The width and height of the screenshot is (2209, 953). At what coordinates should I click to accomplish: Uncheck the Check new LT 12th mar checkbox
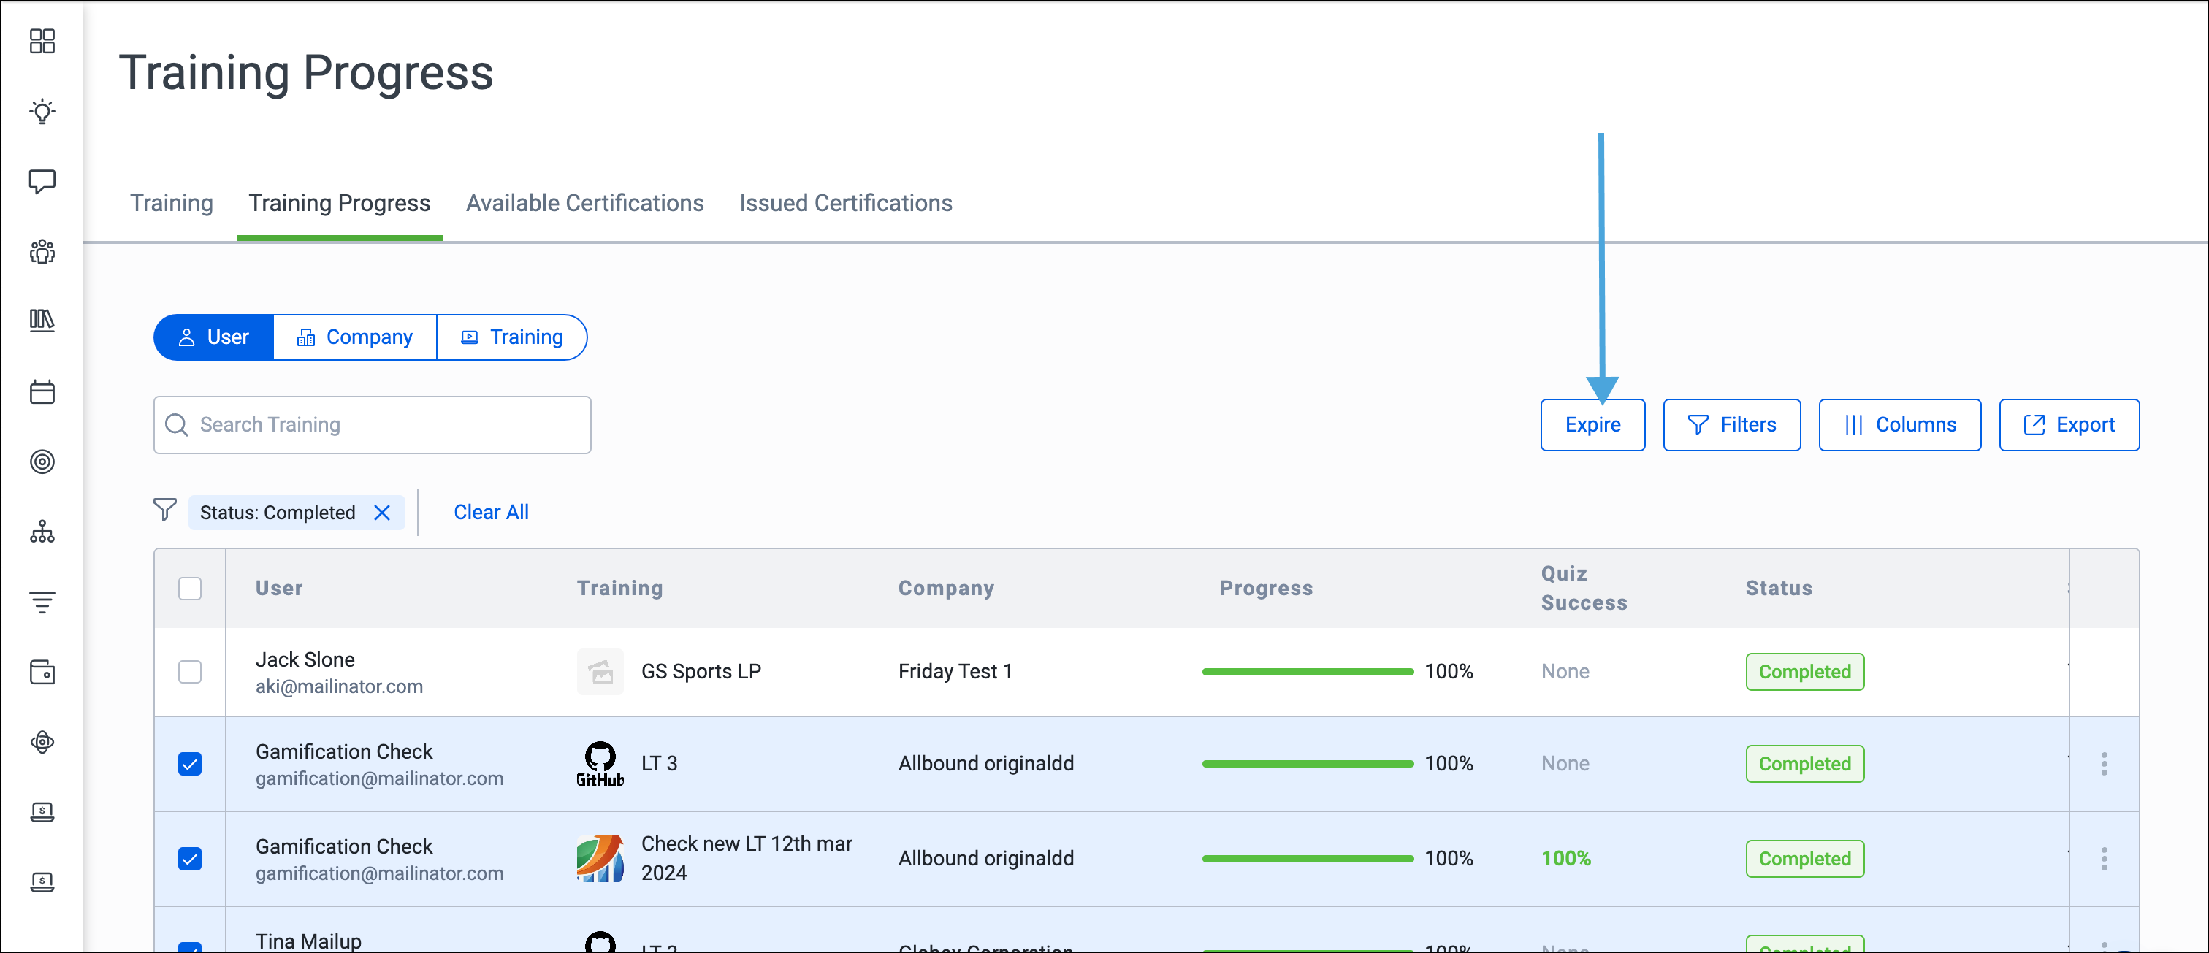click(x=189, y=859)
